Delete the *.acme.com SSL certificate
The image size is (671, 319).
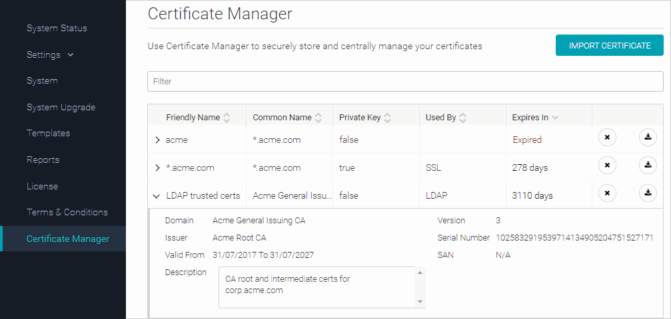pos(607,166)
